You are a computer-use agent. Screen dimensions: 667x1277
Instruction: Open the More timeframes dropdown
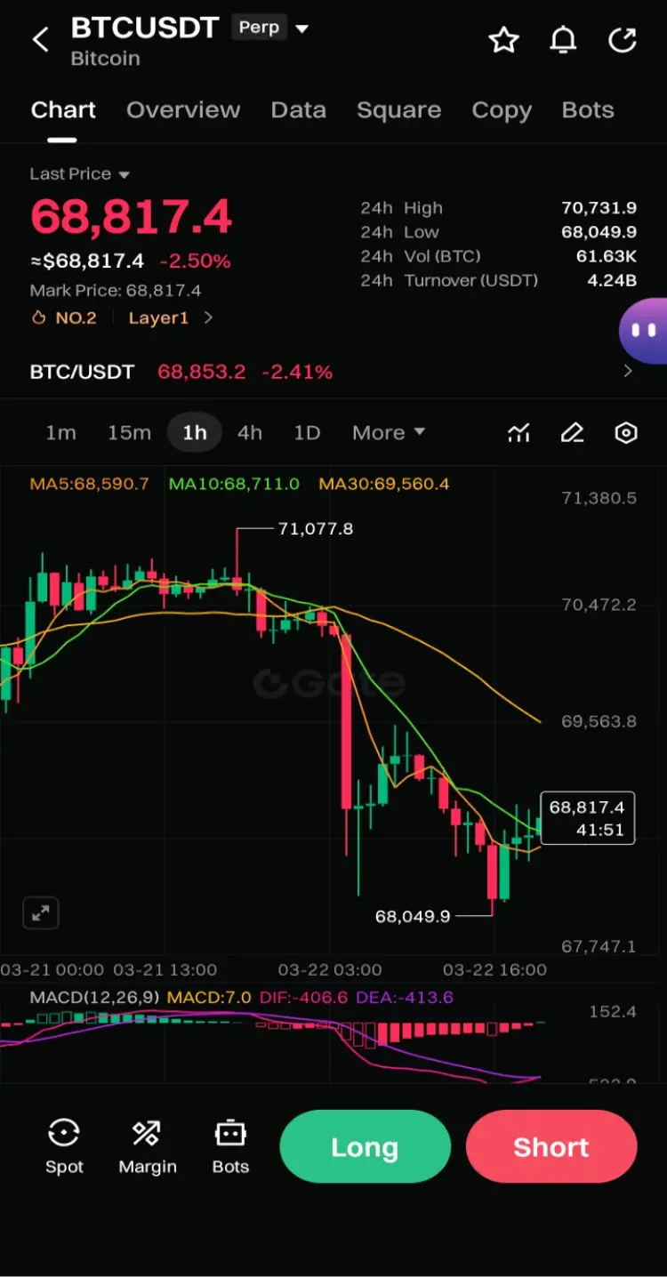coord(389,433)
